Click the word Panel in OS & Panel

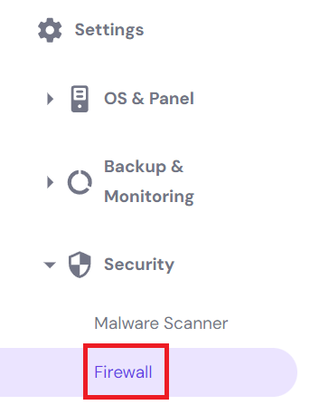[172, 99]
